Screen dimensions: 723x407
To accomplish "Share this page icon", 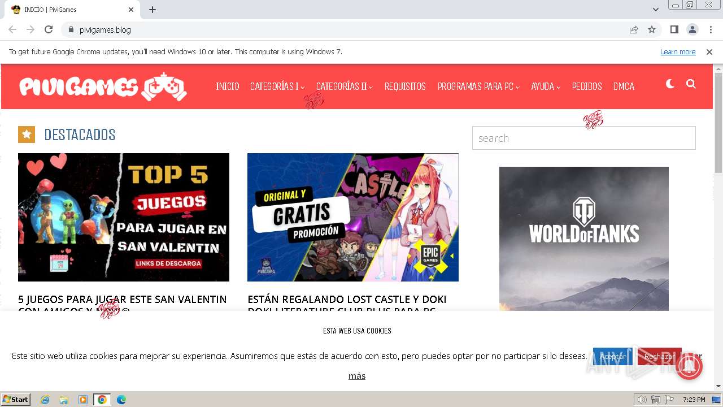I will pyautogui.click(x=634, y=29).
